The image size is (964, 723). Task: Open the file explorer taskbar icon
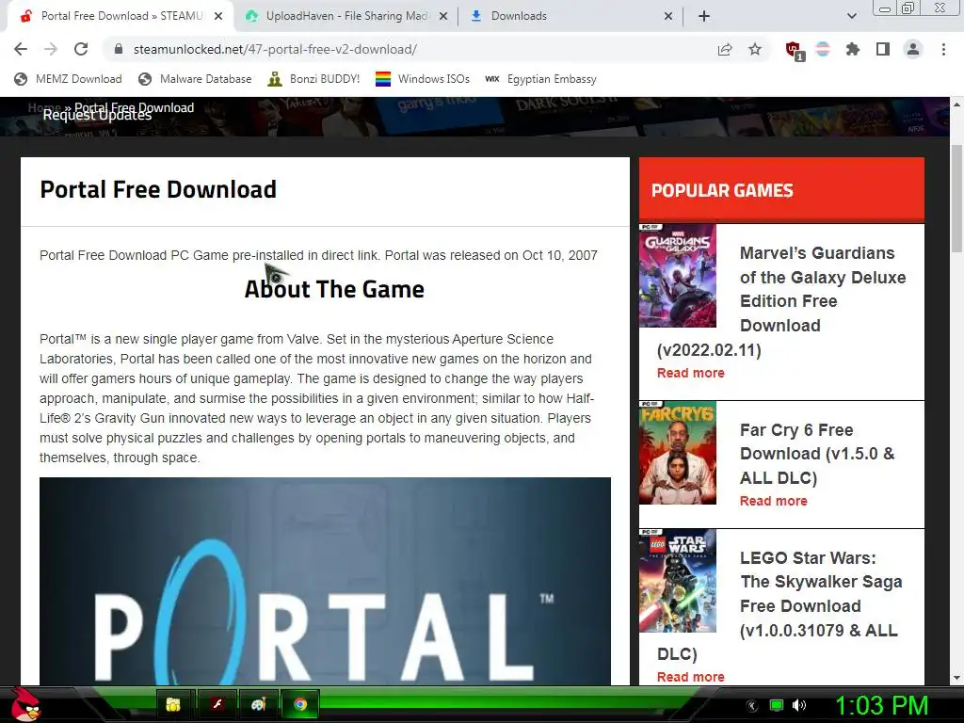pos(173,704)
